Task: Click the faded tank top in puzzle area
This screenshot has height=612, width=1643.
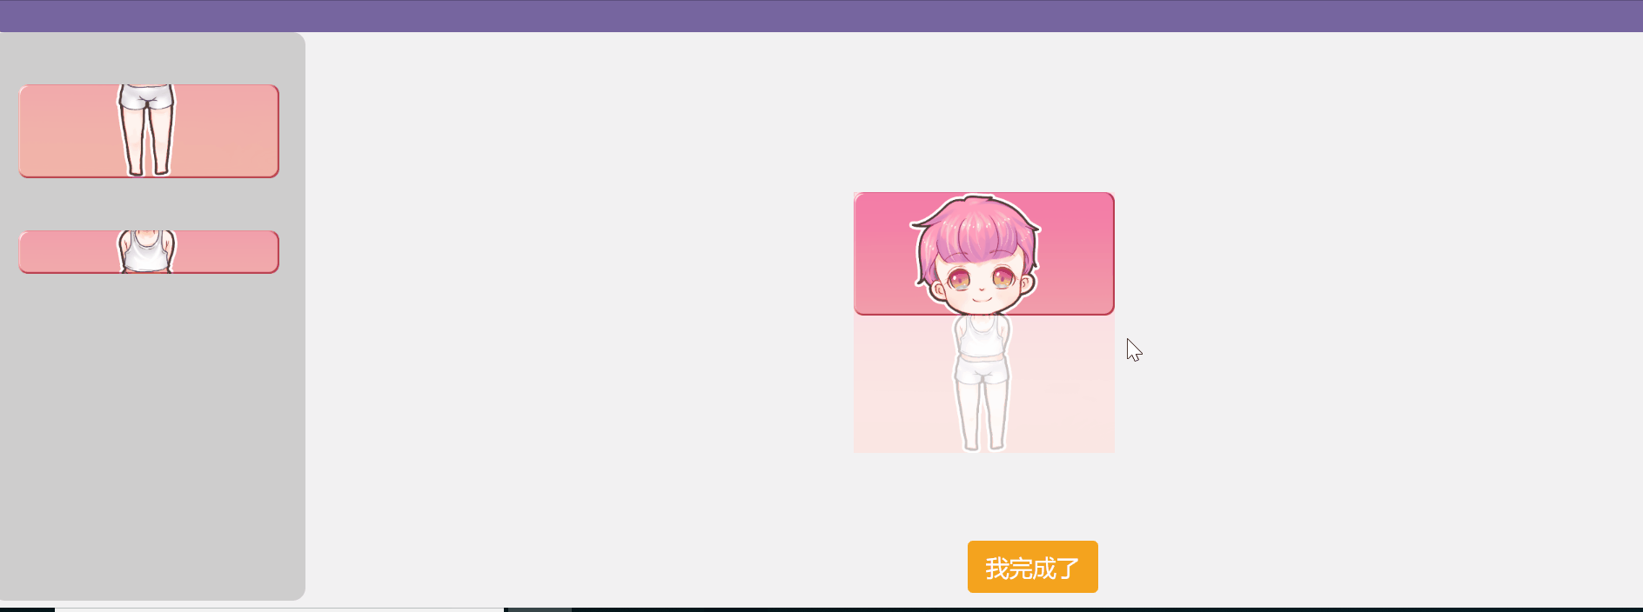Action: [982, 337]
